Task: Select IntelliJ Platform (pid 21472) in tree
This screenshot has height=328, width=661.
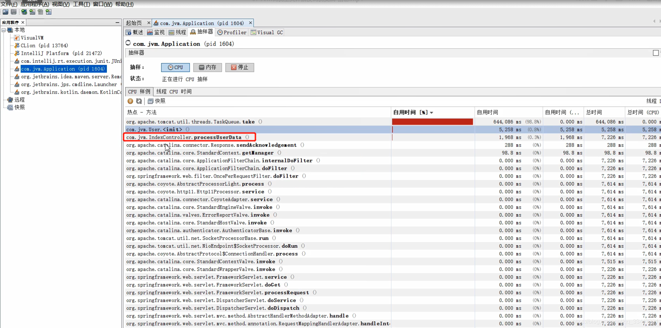Action: (61, 53)
